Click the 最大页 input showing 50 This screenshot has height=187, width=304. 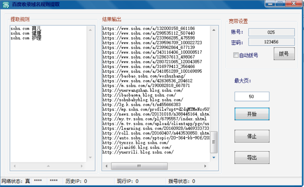pos(252,96)
